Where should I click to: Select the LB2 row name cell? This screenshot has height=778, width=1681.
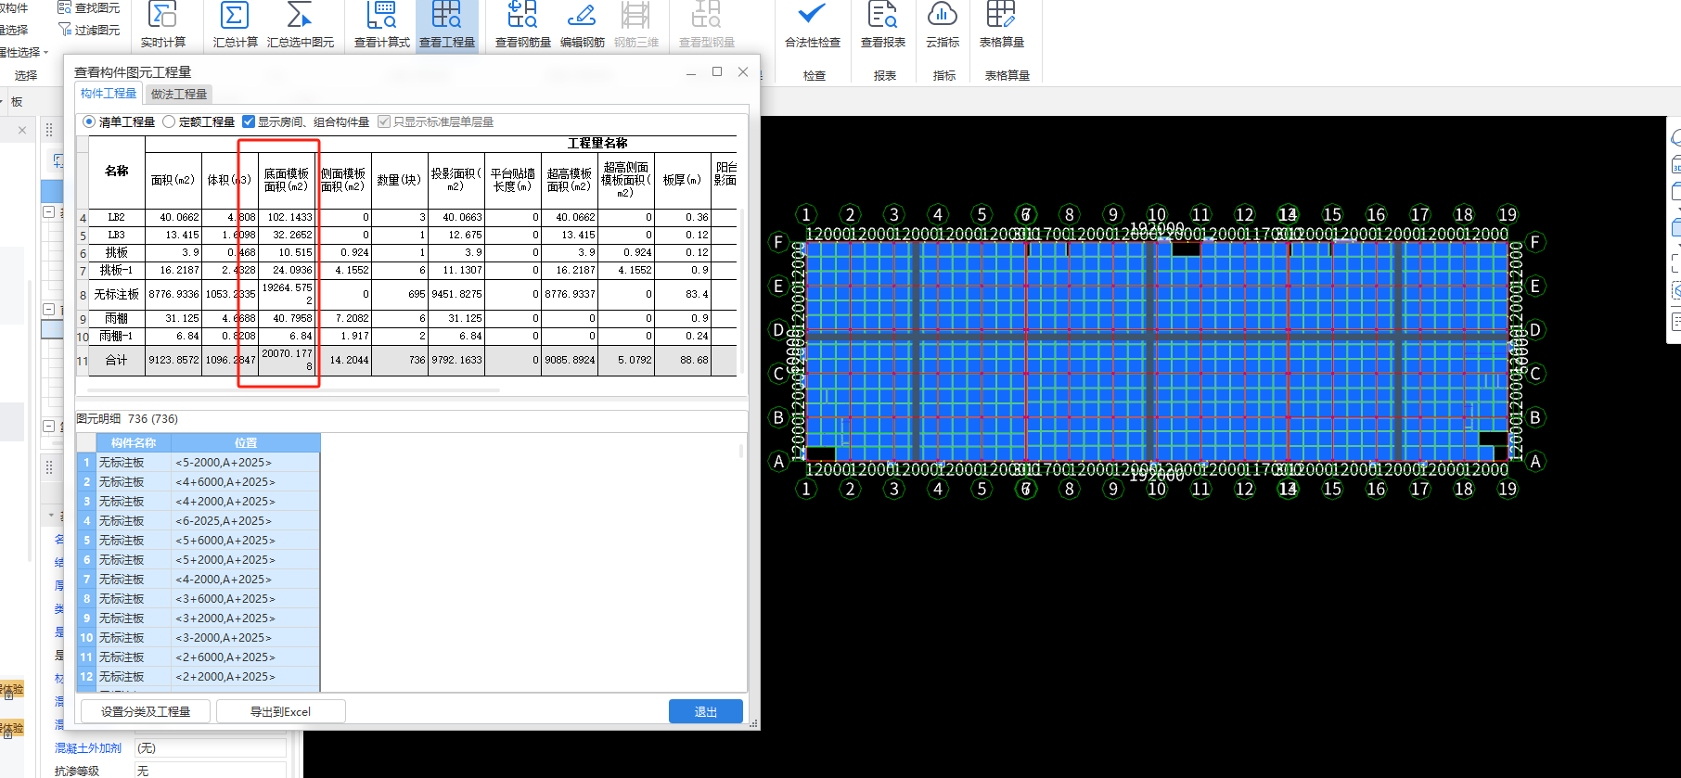(x=117, y=217)
